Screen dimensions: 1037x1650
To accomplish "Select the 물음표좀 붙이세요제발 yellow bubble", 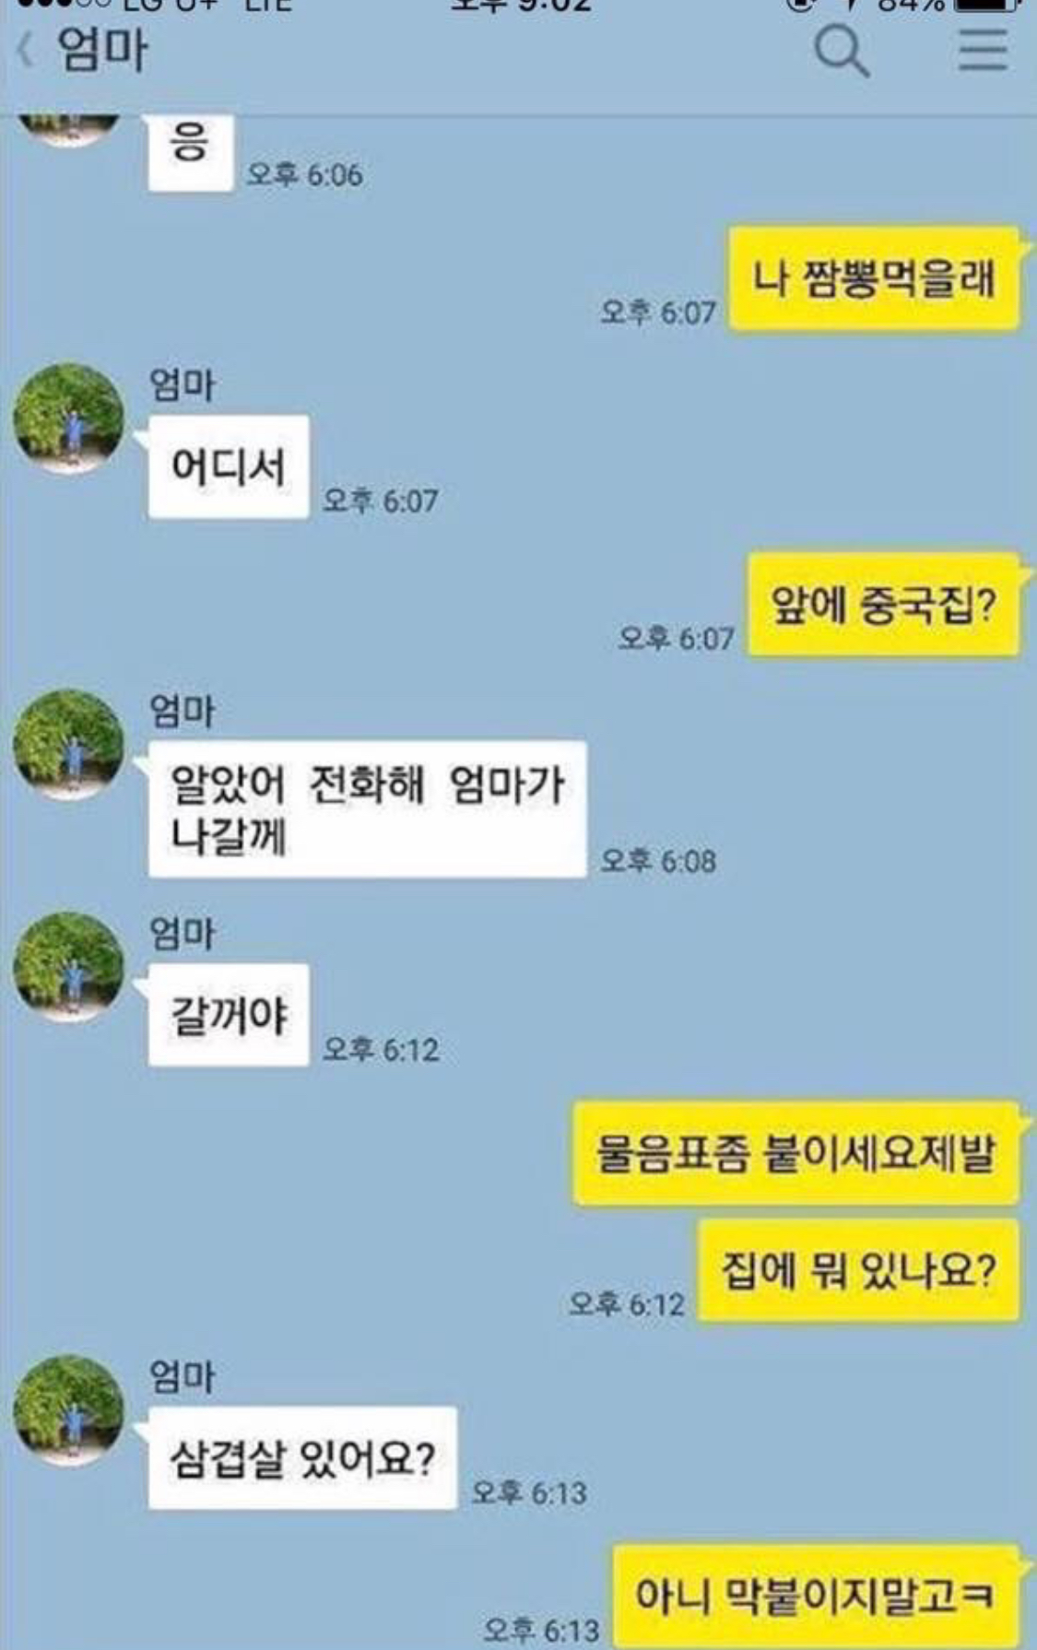I will pos(796,1153).
